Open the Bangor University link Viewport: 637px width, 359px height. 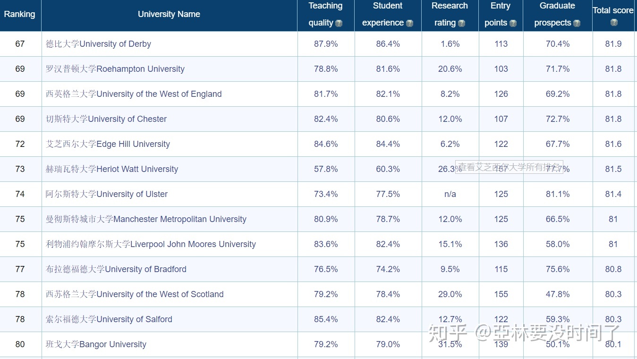click(96, 344)
